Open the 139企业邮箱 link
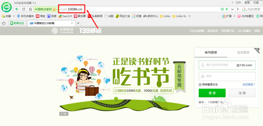This screenshot has height=126, width=263. click(x=196, y=31)
